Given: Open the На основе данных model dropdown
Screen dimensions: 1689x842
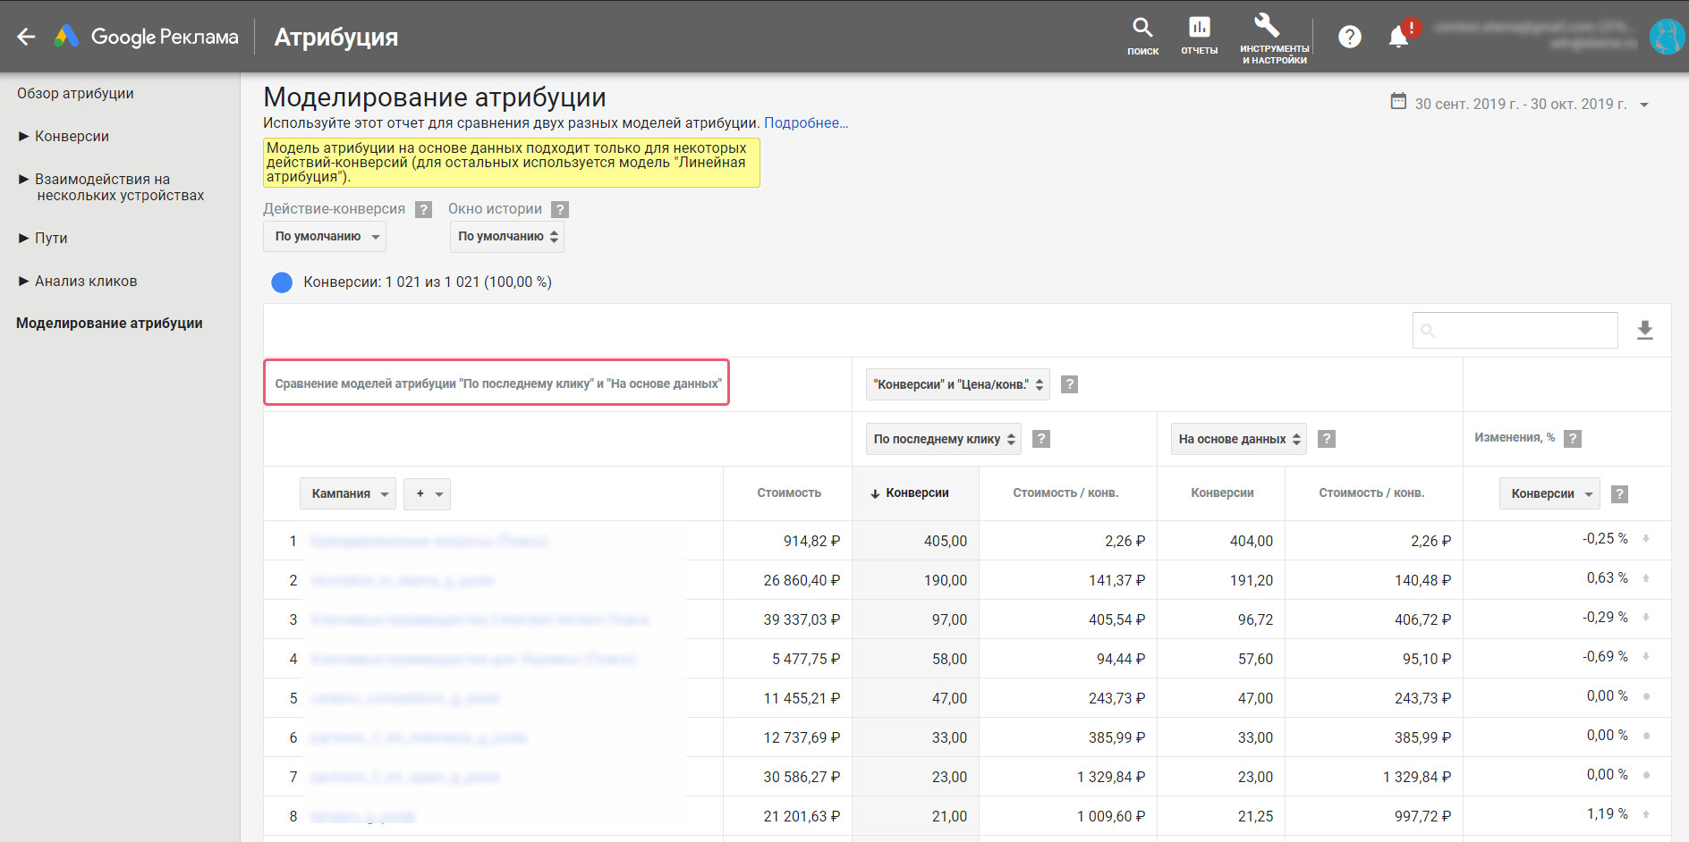Looking at the screenshot, I should tap(1238, 439).
